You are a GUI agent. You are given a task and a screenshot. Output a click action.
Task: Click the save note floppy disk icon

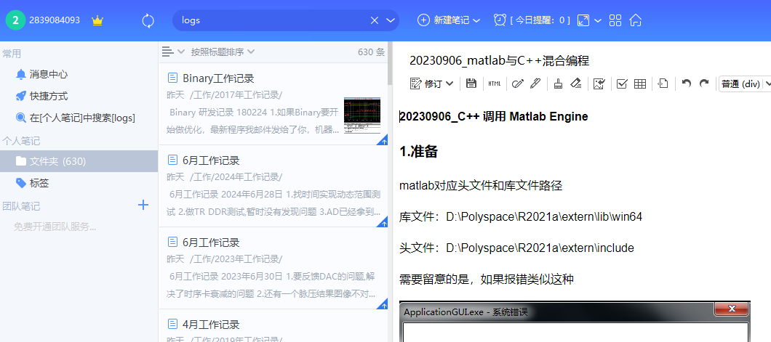click(471, 84)
